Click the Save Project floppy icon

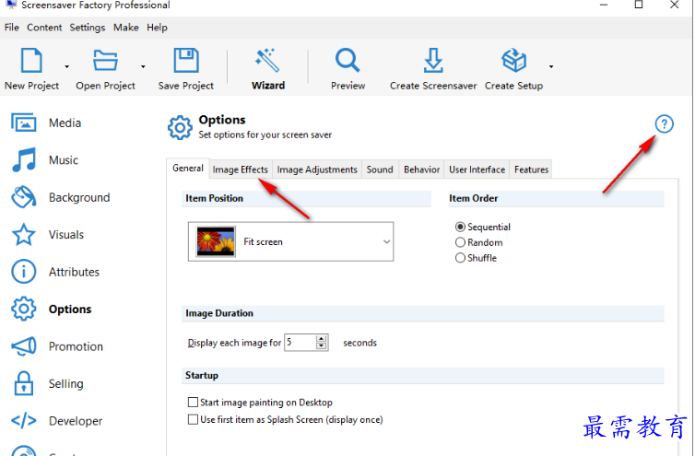click(x=185, y=62)
